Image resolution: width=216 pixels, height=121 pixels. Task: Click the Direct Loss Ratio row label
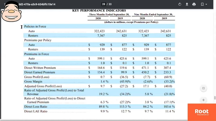[x=36, y=107]
